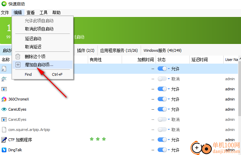Sort by the 有用性 column header
241x155 pixels.
click(105, 60)
